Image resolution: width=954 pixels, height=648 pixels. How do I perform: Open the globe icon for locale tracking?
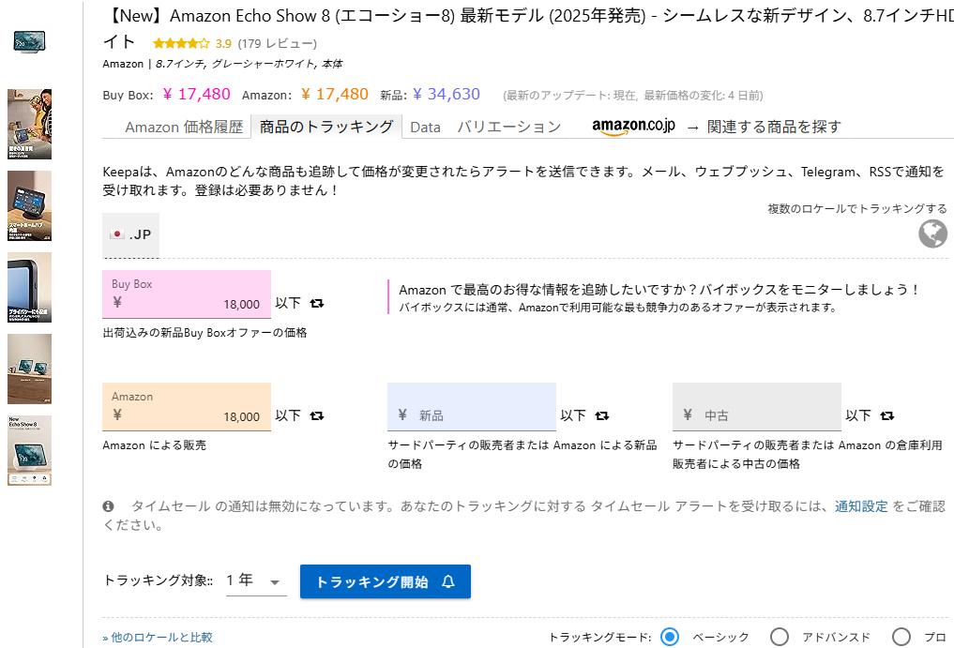[931, 234]
